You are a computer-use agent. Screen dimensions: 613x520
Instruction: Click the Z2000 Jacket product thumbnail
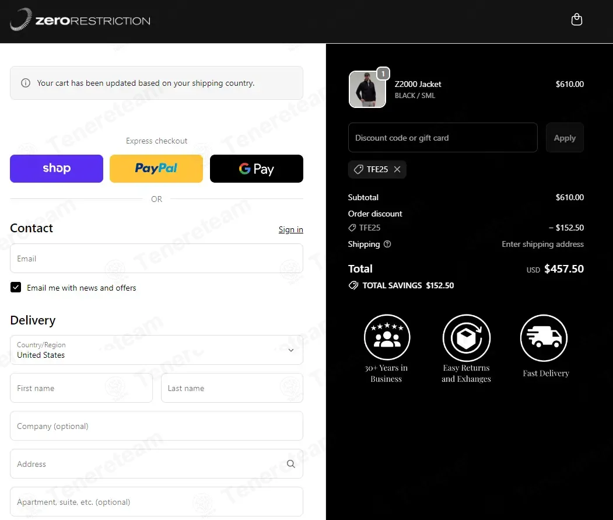(367, 89)
